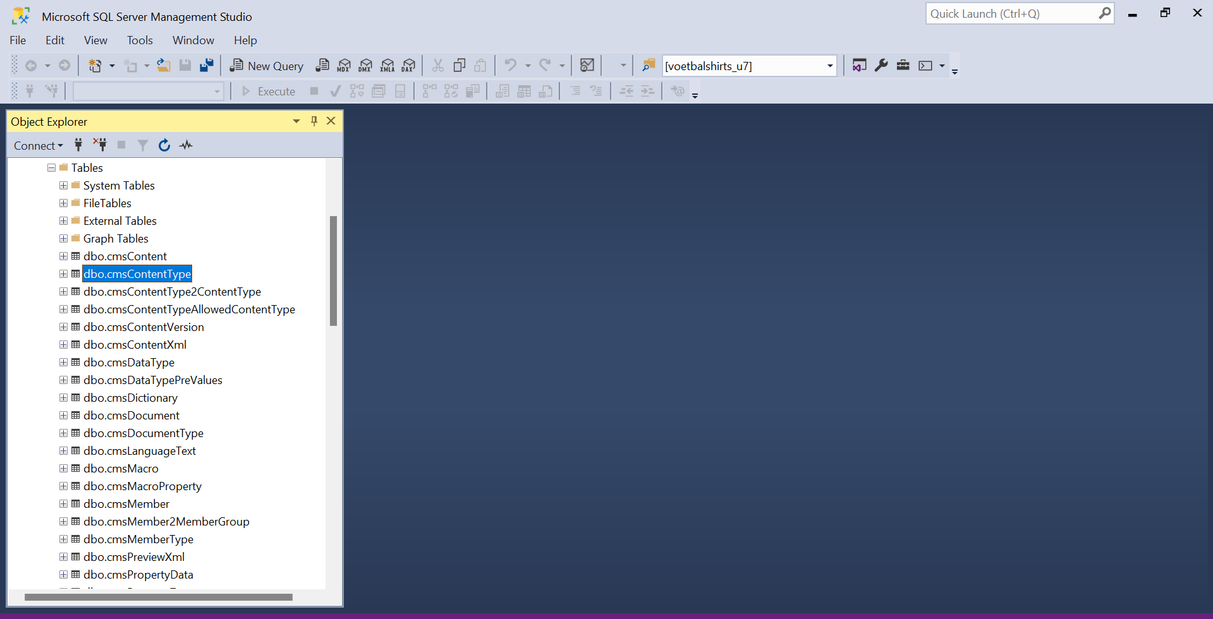Viewport: 1213px width, 619px height.
Task: Select dbo.cmsContentType2ContentType table
Action: point(172,292)
